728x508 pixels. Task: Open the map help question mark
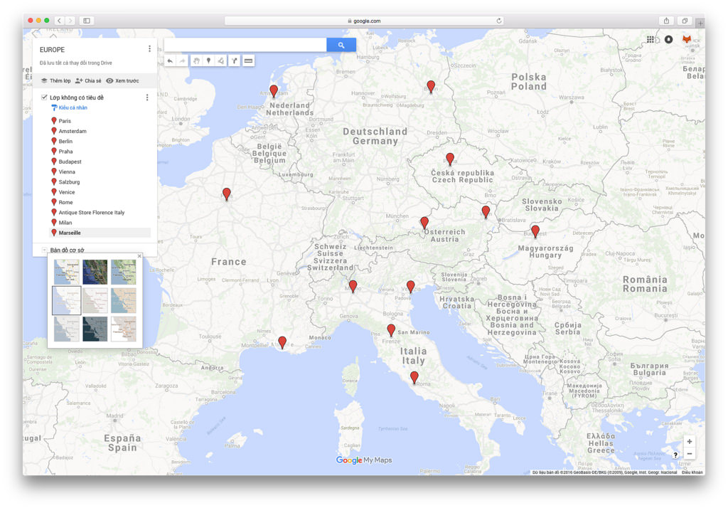675,455
